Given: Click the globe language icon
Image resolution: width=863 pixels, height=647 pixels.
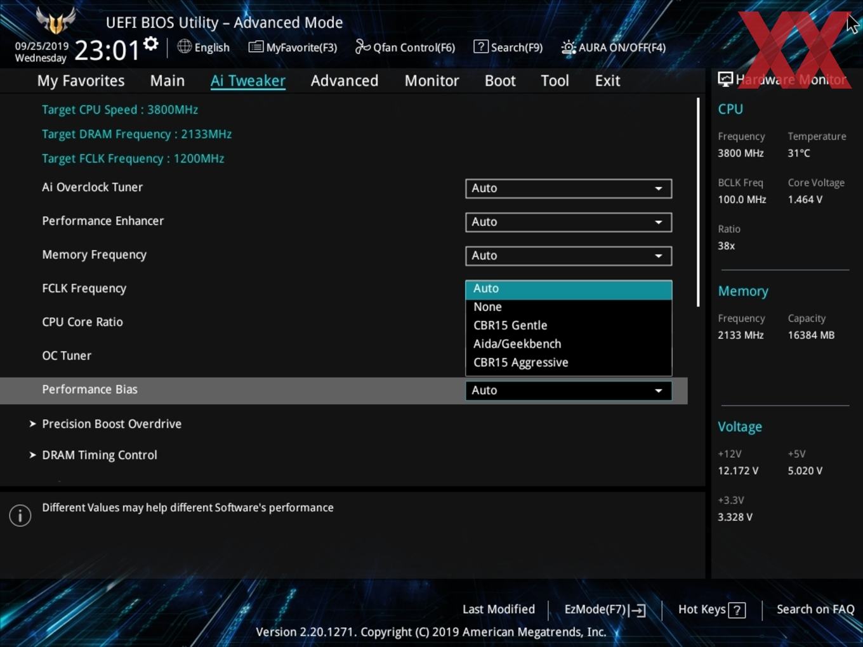Looking at the screenshot, I should [184, 46].
